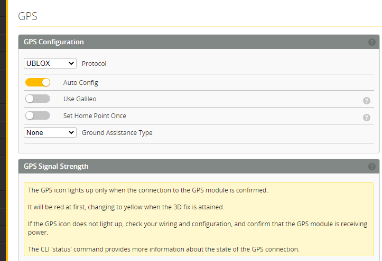
Task: Open the UBLOX Protocol dropdown
Action: (50, 63)
